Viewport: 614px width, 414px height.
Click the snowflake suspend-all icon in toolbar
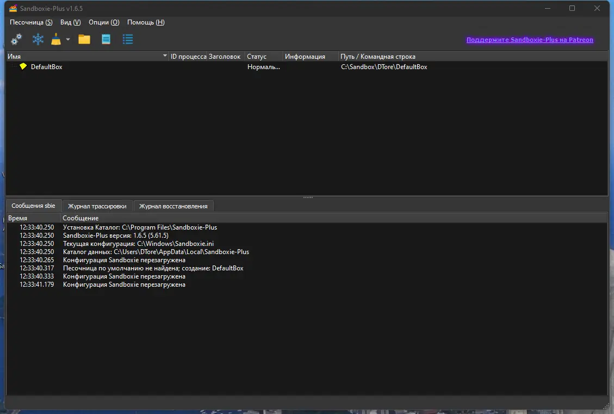pyautogui.click(x=38, y=39)
